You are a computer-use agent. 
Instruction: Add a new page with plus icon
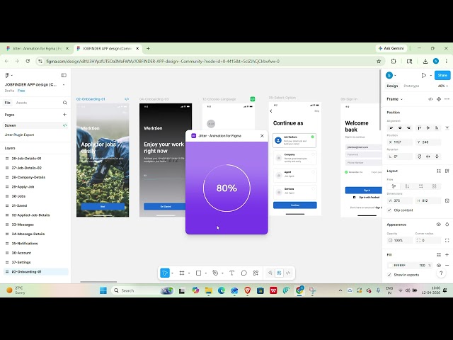64,115
